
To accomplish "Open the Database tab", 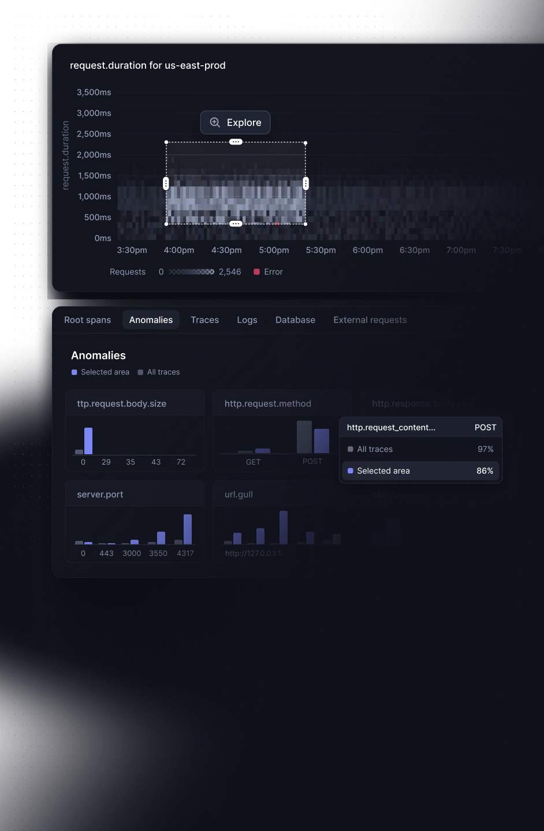I will coord(295,320).
